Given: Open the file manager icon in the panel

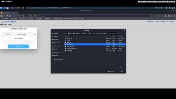Looking at the screenshot, I should click(x=7, y=8).
